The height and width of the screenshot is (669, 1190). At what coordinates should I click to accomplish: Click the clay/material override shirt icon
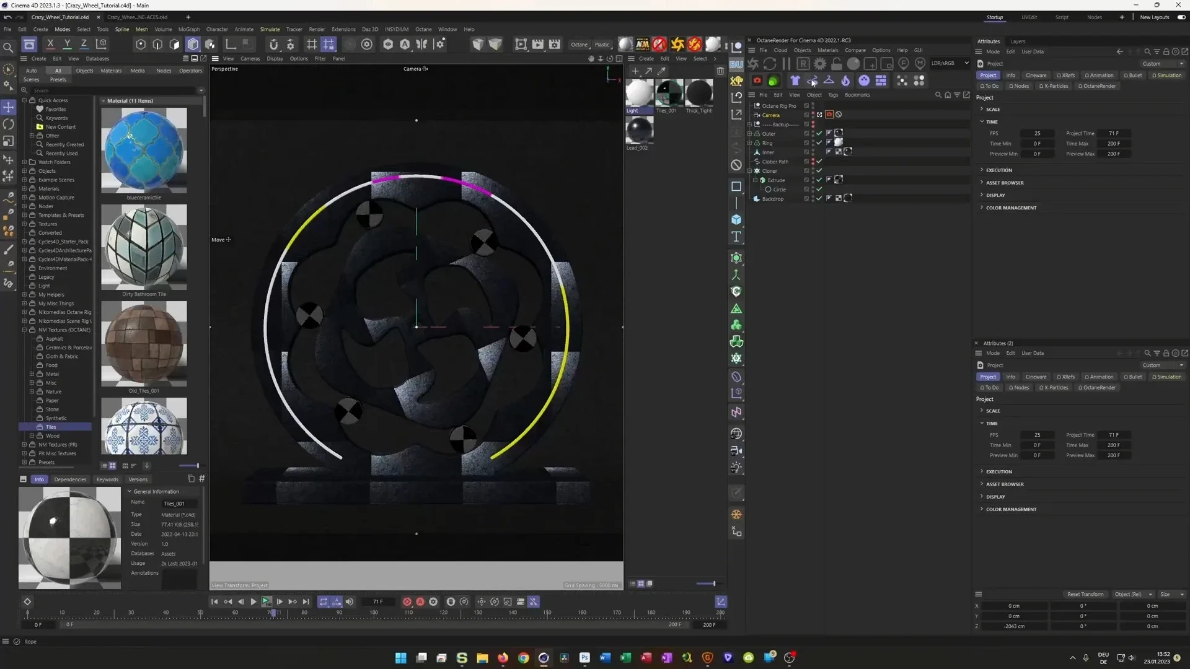click(795, 80)
